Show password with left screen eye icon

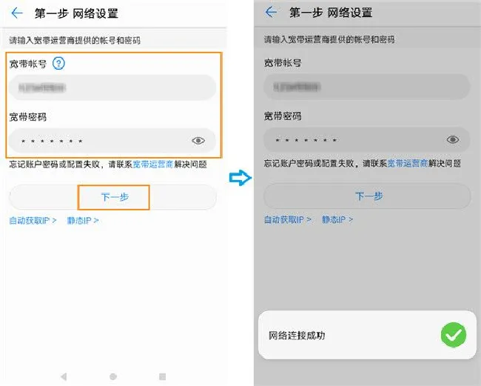tap(198, 141)
